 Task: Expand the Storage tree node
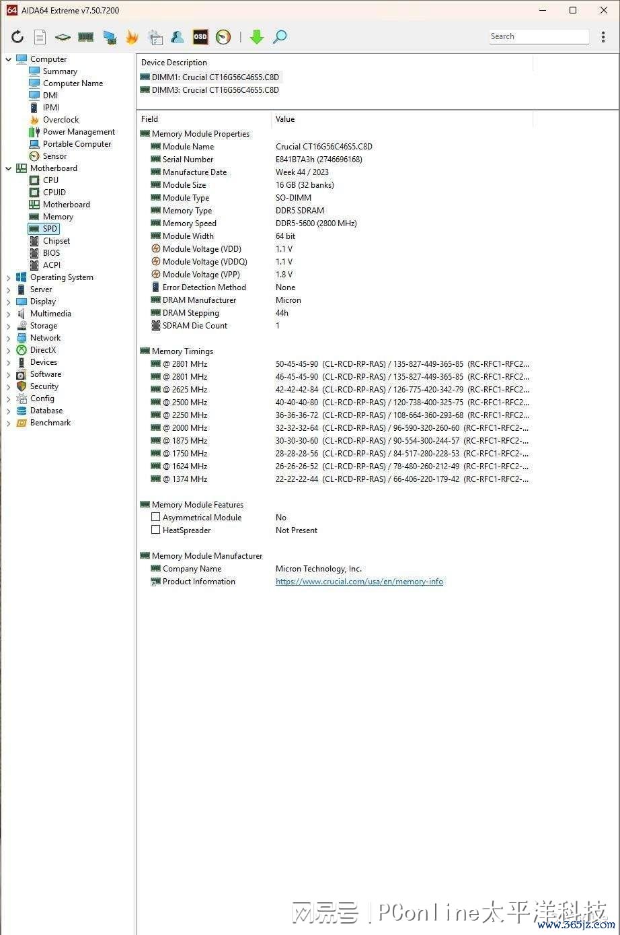9,326
